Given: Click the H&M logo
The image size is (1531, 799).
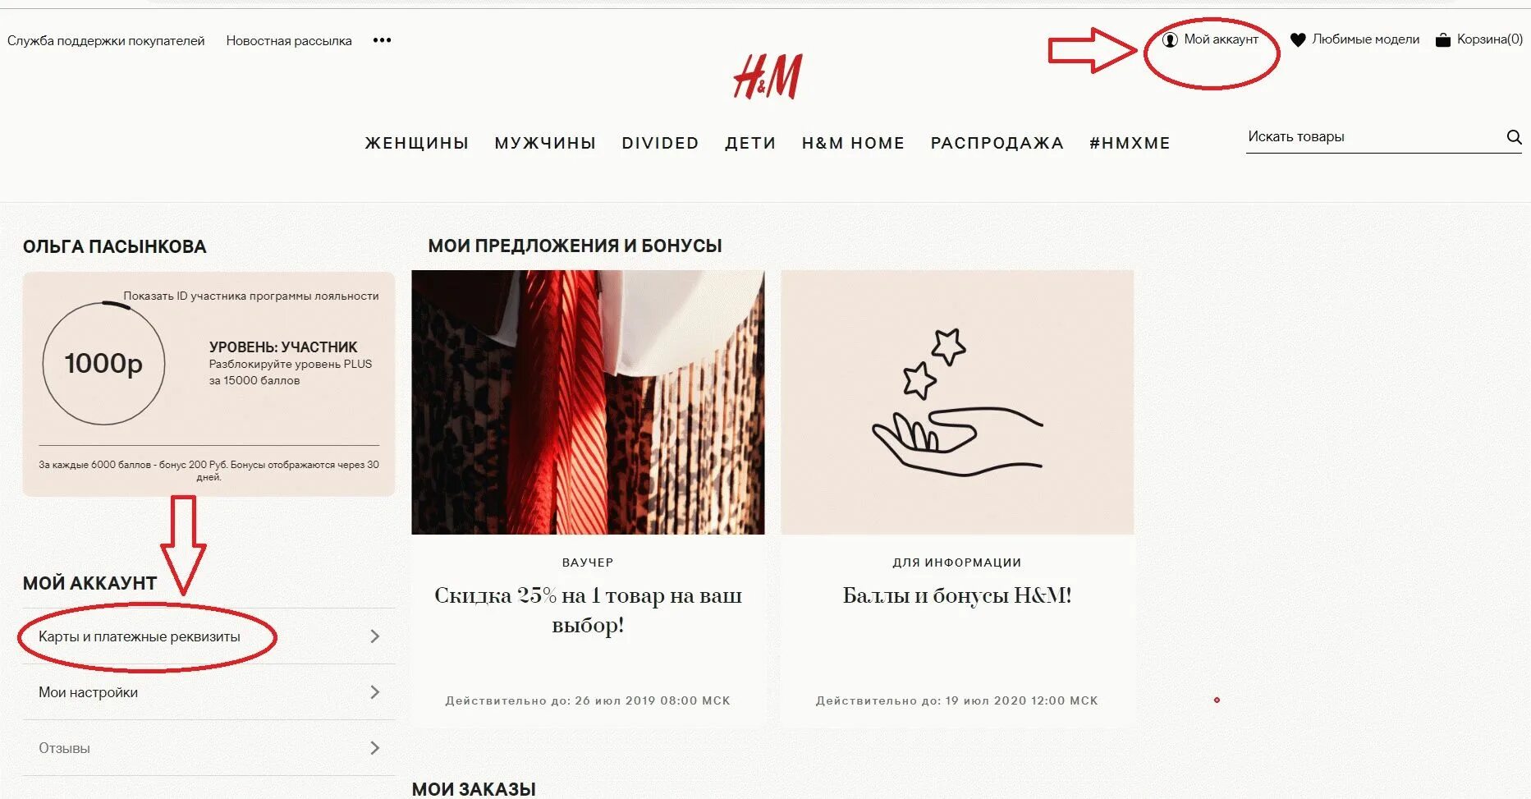Looking at the screenshot, I should tap(768, 77).
